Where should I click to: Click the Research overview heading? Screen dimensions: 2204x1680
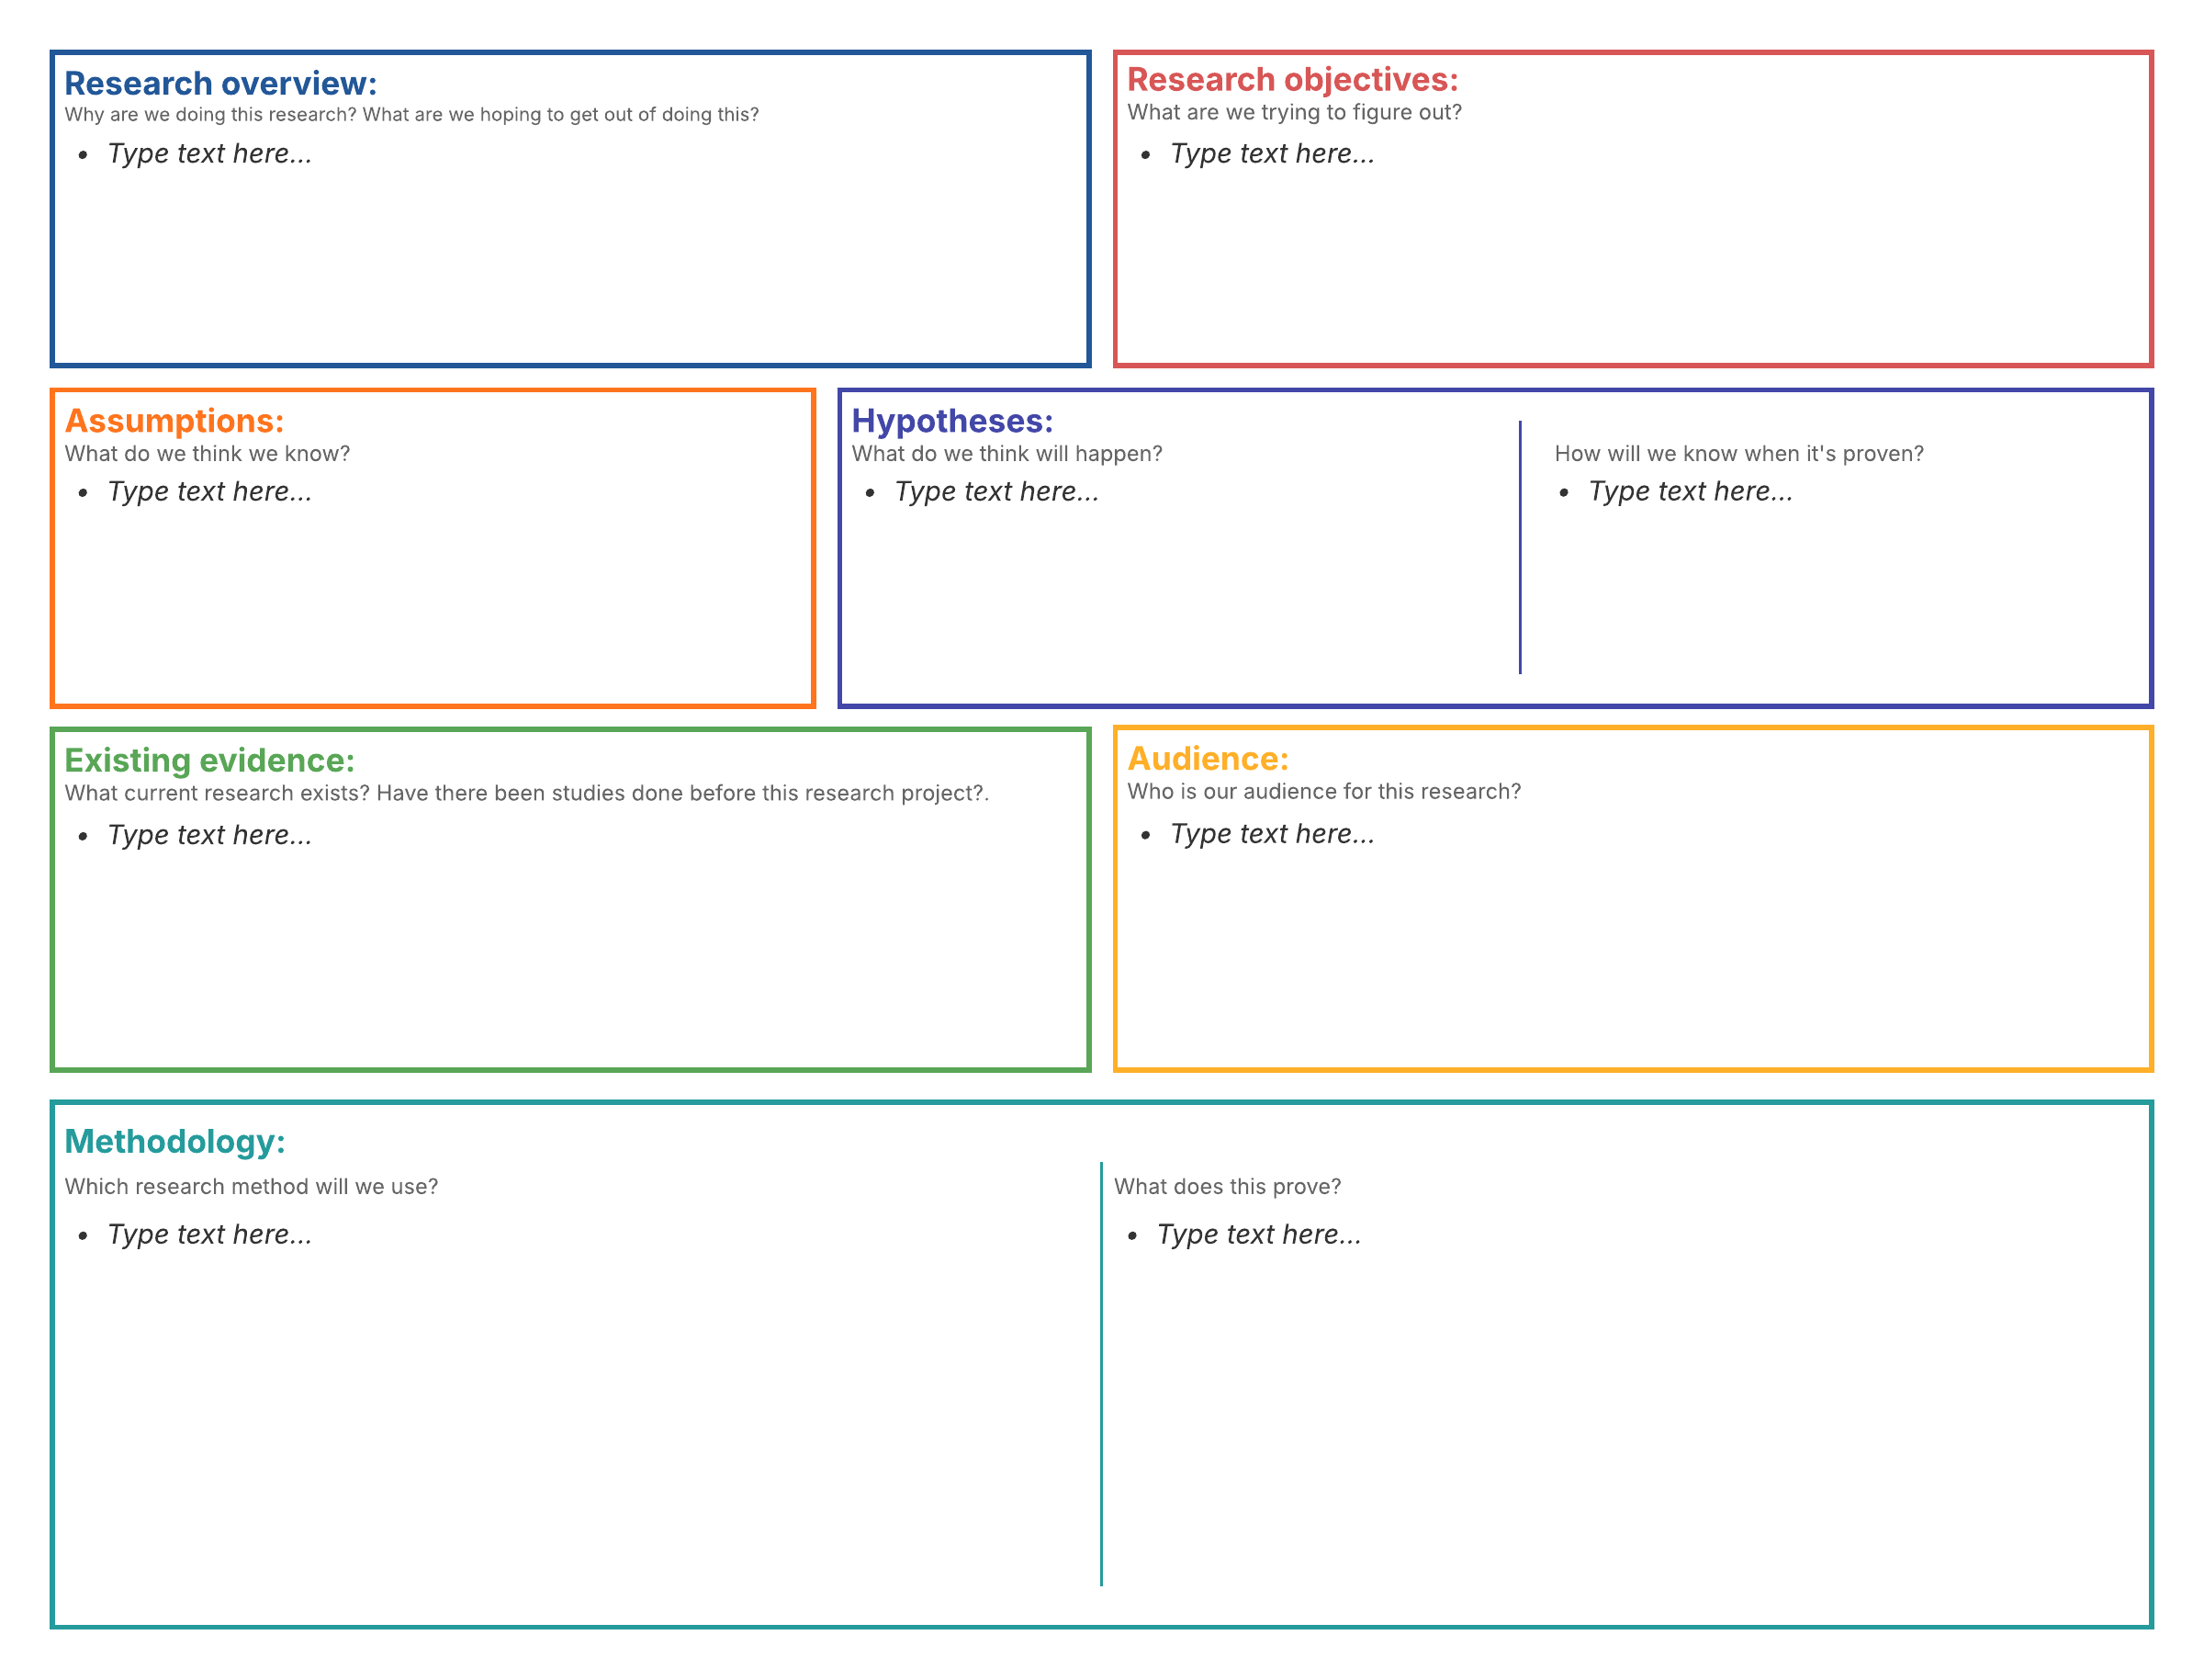click(219, 83)
